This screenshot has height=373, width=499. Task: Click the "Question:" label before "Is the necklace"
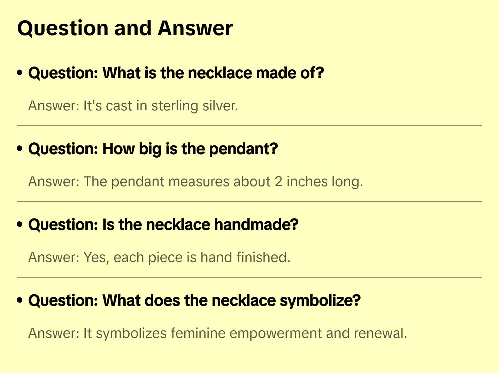point(63,224)
